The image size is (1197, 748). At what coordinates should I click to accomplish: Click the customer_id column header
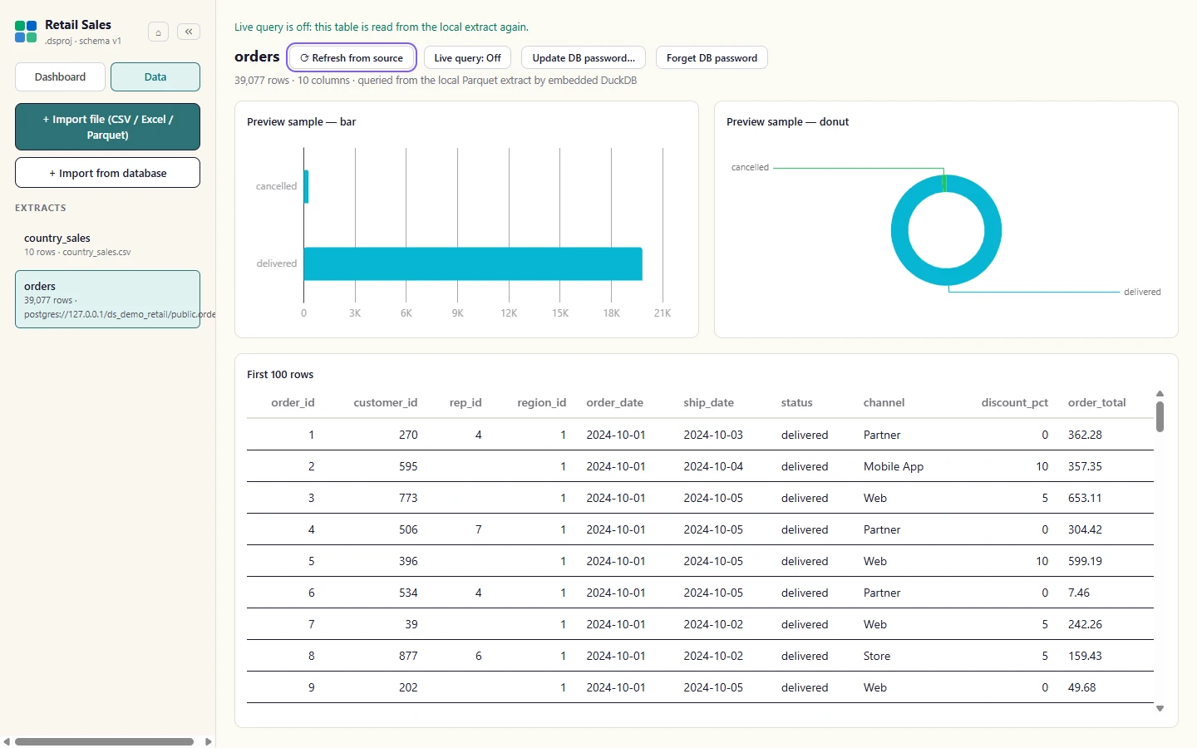click(386, 402)
